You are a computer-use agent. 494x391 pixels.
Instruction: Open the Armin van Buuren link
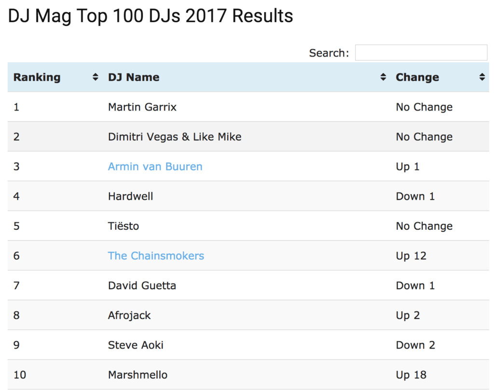pyautogui.click(x=155, y=167)
